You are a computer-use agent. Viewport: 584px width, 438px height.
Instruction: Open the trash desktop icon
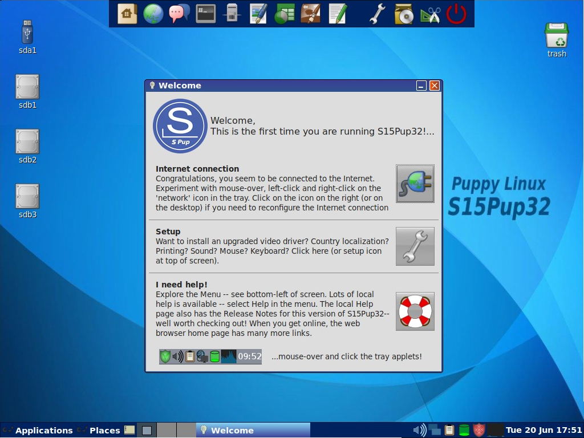557,40
